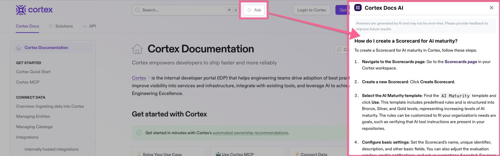
Task: Open the Cortex MCP sidebar page
Action: [28, 82]
